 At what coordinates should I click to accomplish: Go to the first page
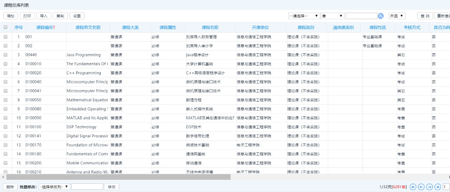click(x=413, y=187)
